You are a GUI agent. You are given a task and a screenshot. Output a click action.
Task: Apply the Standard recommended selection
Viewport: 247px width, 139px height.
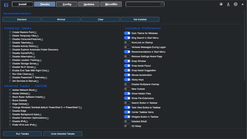(22, 19)
